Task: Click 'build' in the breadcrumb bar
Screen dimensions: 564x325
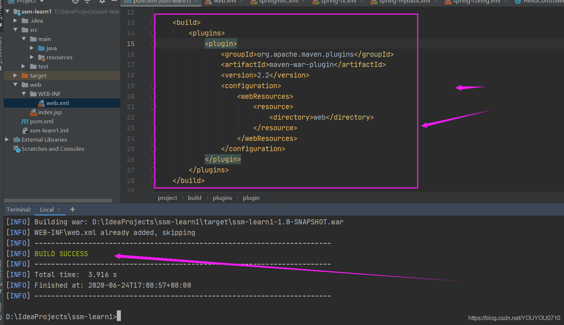Action: 194,198
